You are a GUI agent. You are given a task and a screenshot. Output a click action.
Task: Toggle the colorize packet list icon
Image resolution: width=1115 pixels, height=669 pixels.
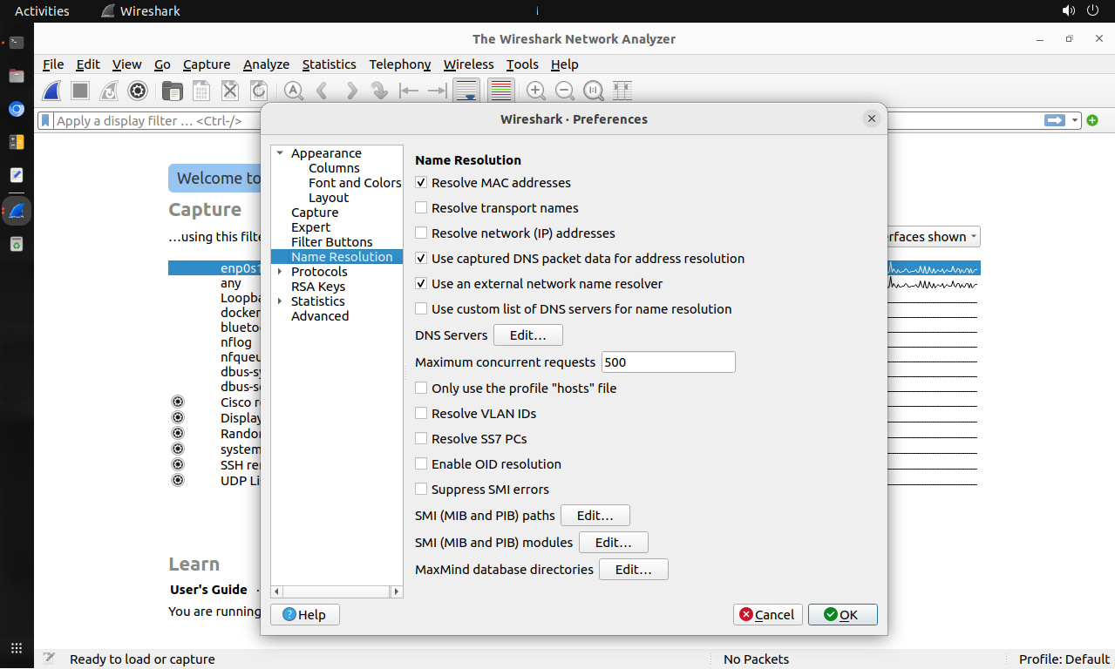click(x=500, y=91)
